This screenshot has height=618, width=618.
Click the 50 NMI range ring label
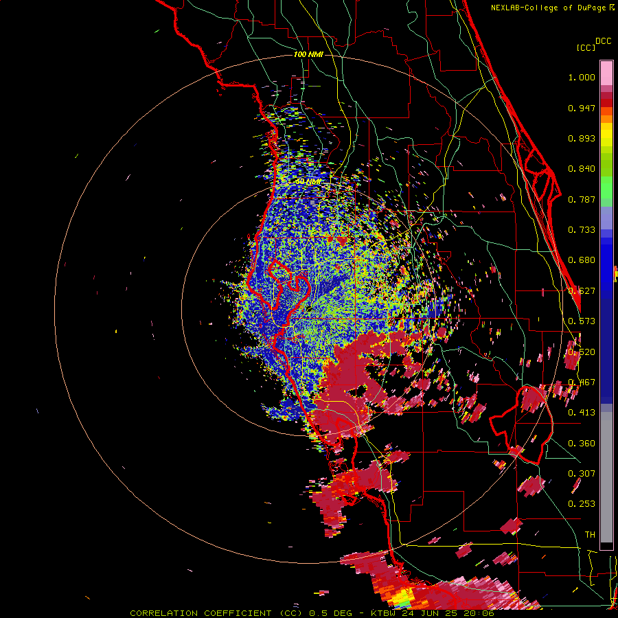coord(308,182)
